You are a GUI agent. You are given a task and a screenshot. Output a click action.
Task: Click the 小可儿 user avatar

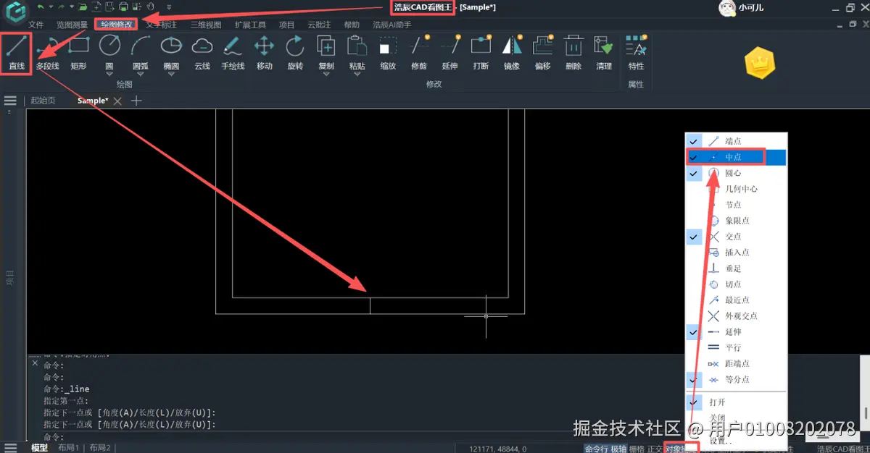(727, 8)
